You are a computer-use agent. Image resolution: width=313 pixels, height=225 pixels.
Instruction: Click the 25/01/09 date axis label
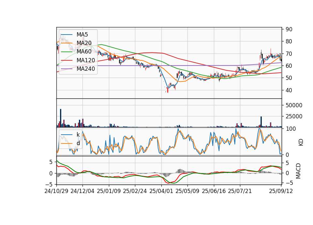coord(109,191)
